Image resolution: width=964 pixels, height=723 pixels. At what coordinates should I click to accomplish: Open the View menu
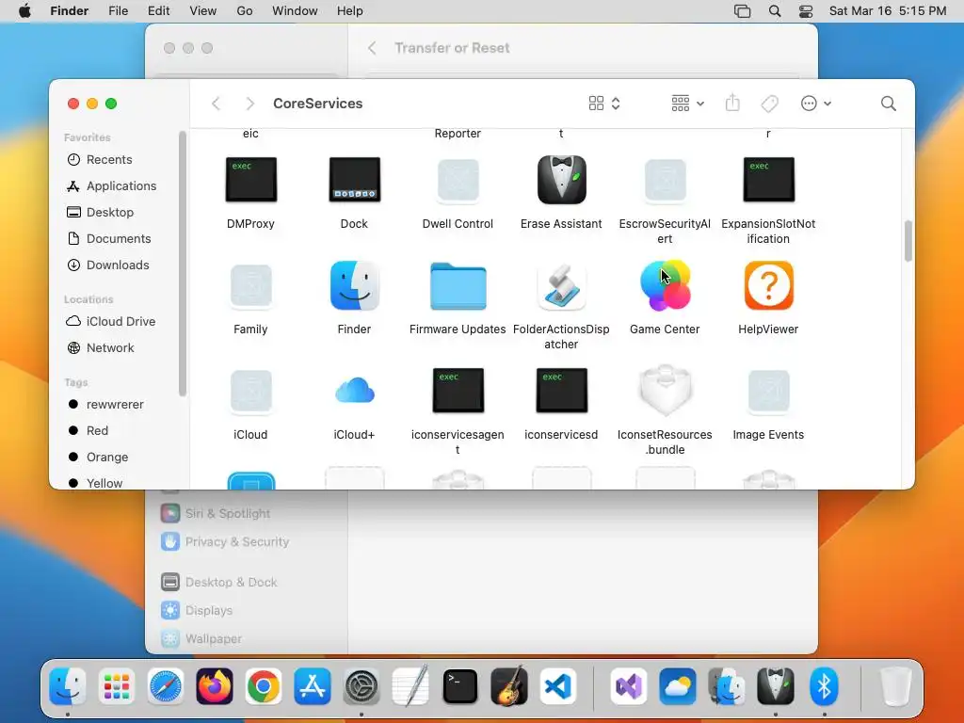pyautogui.click(x=203, y=11)
